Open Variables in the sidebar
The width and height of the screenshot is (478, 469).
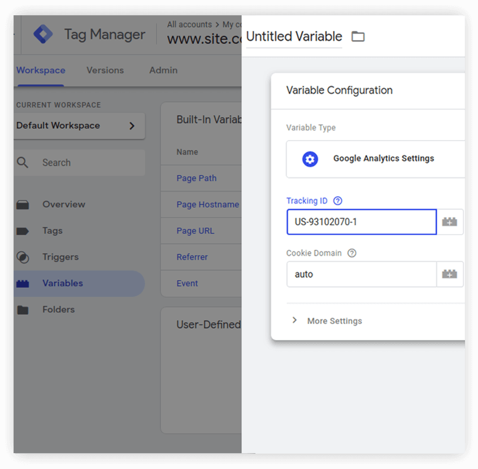point(63,283)
